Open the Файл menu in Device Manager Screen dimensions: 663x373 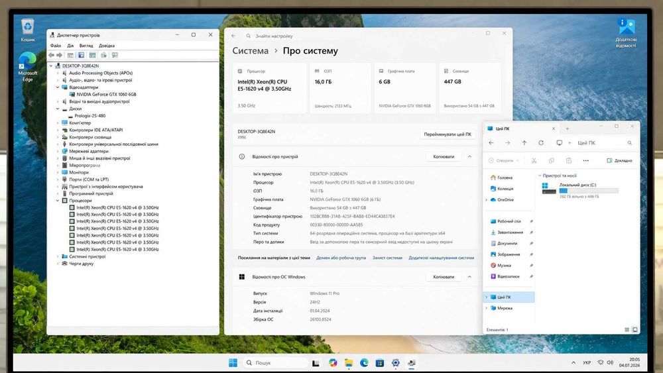point(56,46)
